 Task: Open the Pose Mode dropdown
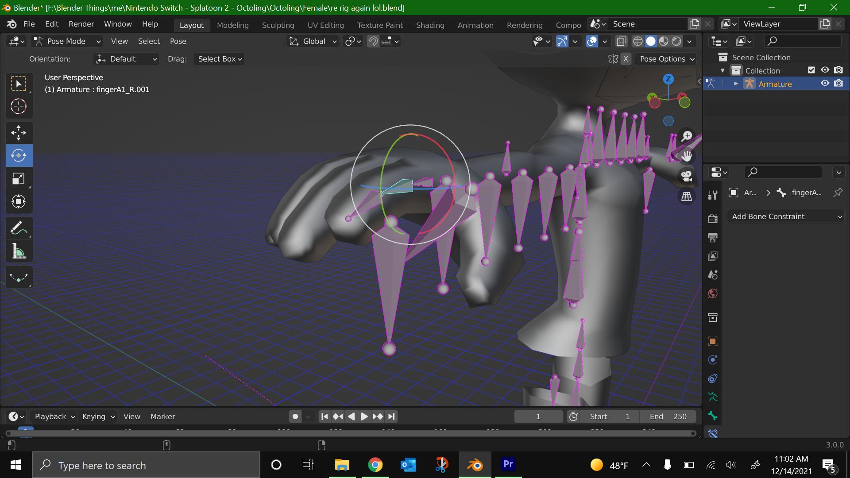tap(67, 41)
